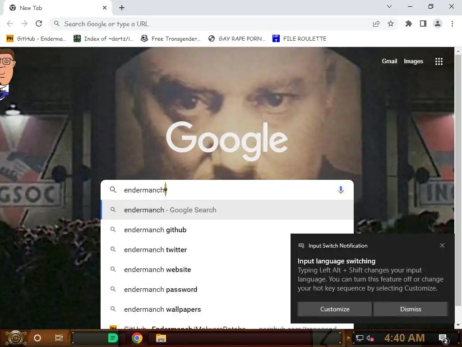Screen dimensions: 462x347
Task: Reload the current page
Action: pyautogui.click(x=39, y=23)
